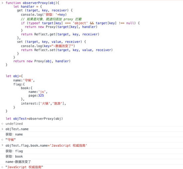The width and height of the screenshot is (183, 169).
Task: Click the 'name-数据改变了' log output
Action: (x=18, y=162)
